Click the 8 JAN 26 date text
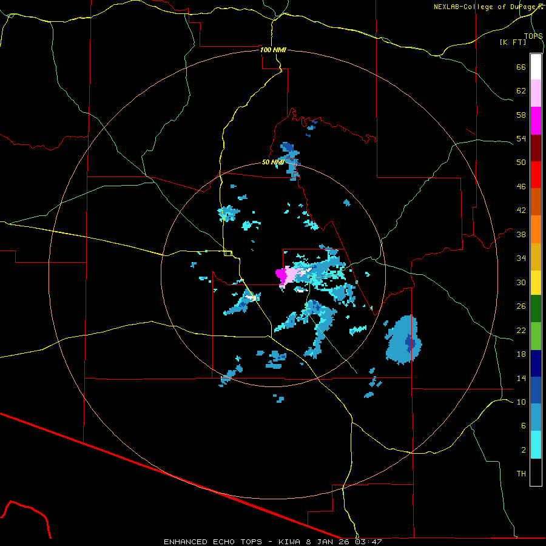 click(x=328, y=542)
